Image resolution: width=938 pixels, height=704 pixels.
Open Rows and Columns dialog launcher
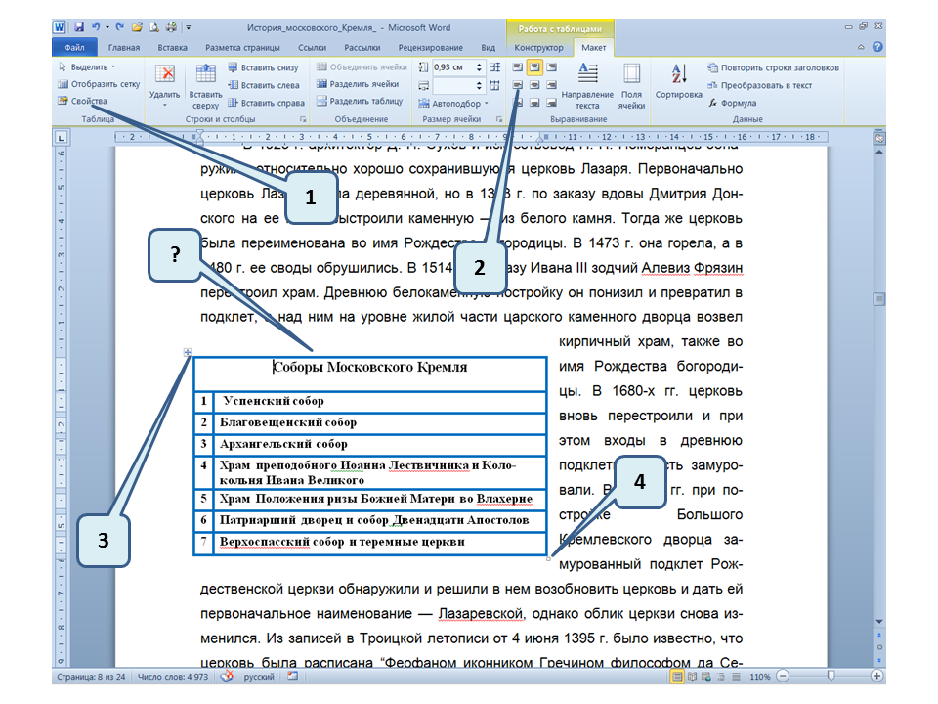click(300, 119)
